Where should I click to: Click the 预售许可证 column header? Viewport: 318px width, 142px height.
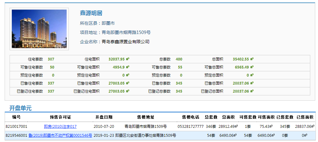coord(60,117)
